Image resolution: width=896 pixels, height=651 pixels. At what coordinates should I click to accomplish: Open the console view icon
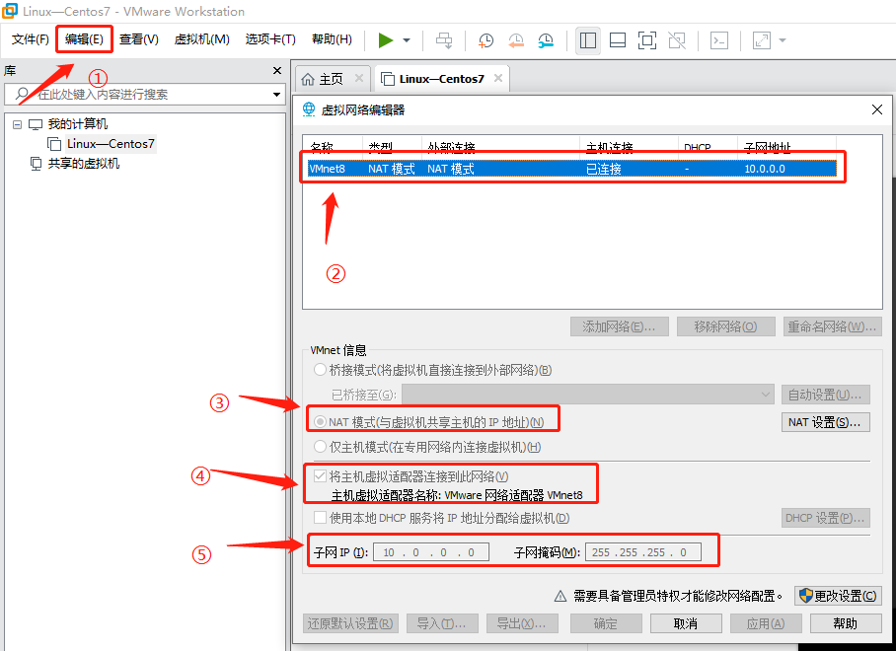[718, 40]
